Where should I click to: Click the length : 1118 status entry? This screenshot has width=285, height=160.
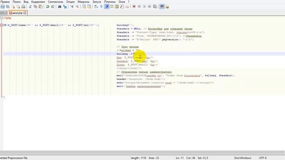pos(138,158)
